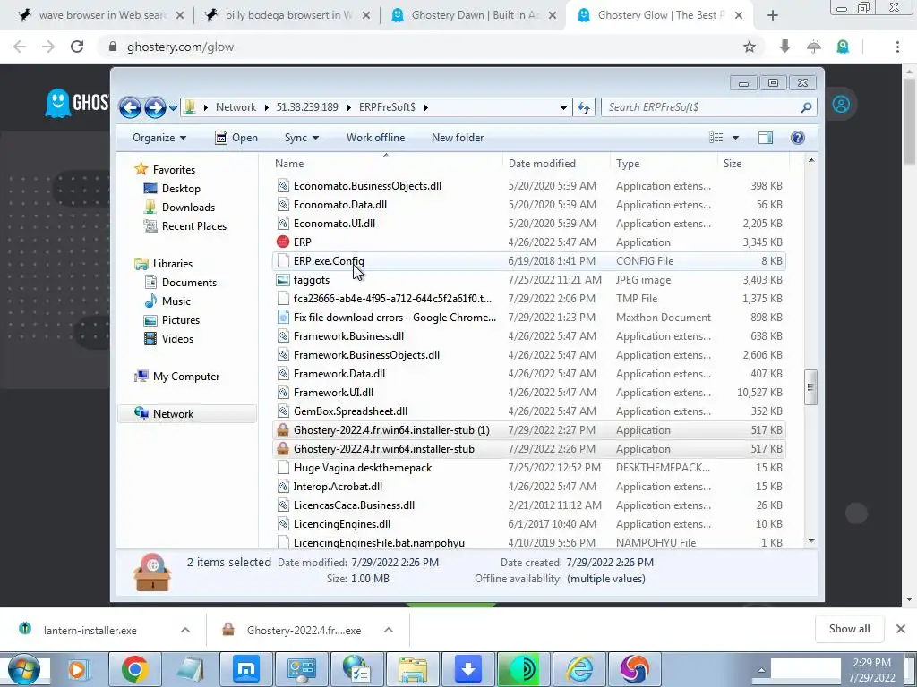This screenshot has width=917, height=687.
Task: Select Downloads in Favorites
Action: point(188,208)
